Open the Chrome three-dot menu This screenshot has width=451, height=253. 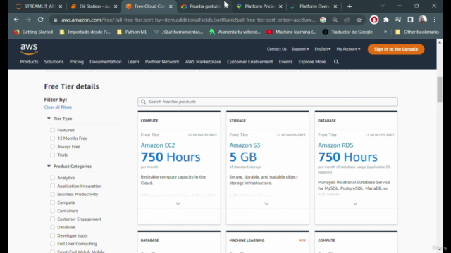click(x=435, y=20)
